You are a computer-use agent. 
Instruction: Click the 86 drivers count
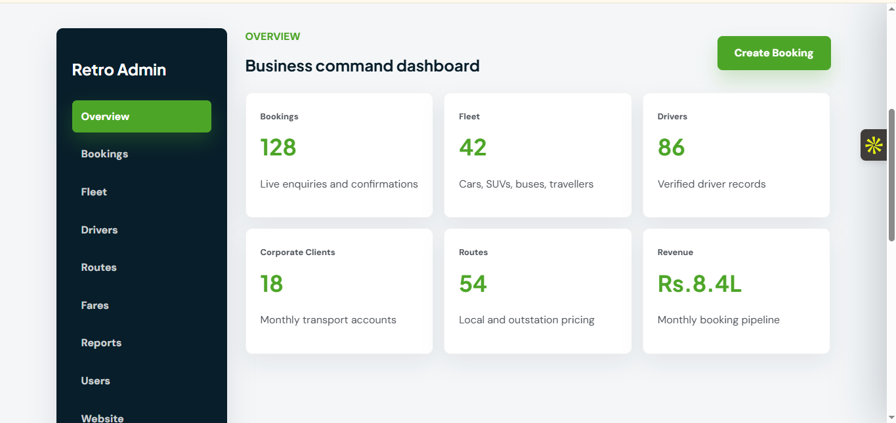672,148
